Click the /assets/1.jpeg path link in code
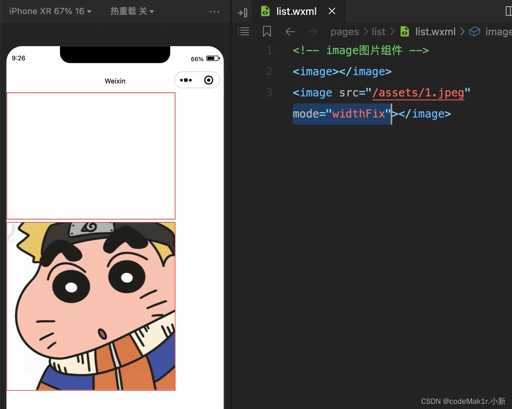The height and width of the screenshot is (409, 512). (418, 93)
